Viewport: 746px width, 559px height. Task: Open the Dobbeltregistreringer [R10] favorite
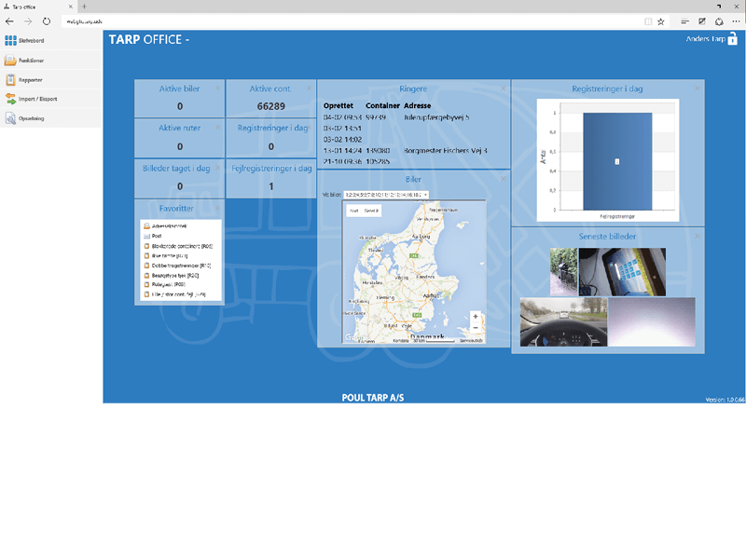click(x=179, y=266)
